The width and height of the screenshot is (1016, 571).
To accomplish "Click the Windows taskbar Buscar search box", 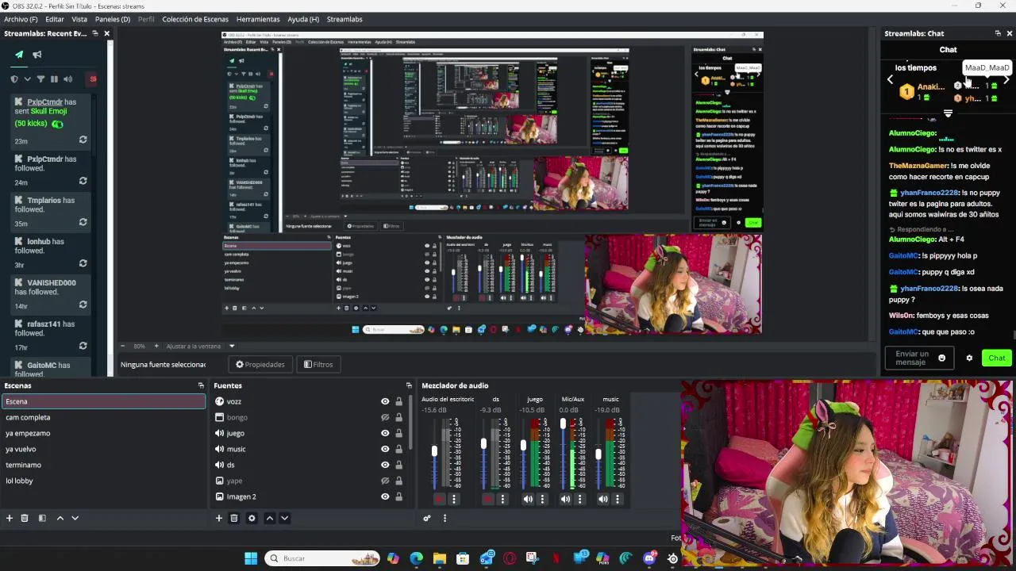I will (322, 558).
